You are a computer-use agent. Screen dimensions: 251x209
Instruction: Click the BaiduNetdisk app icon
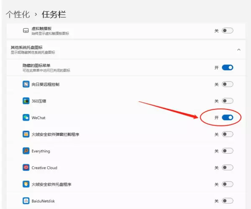pos(26,201)
